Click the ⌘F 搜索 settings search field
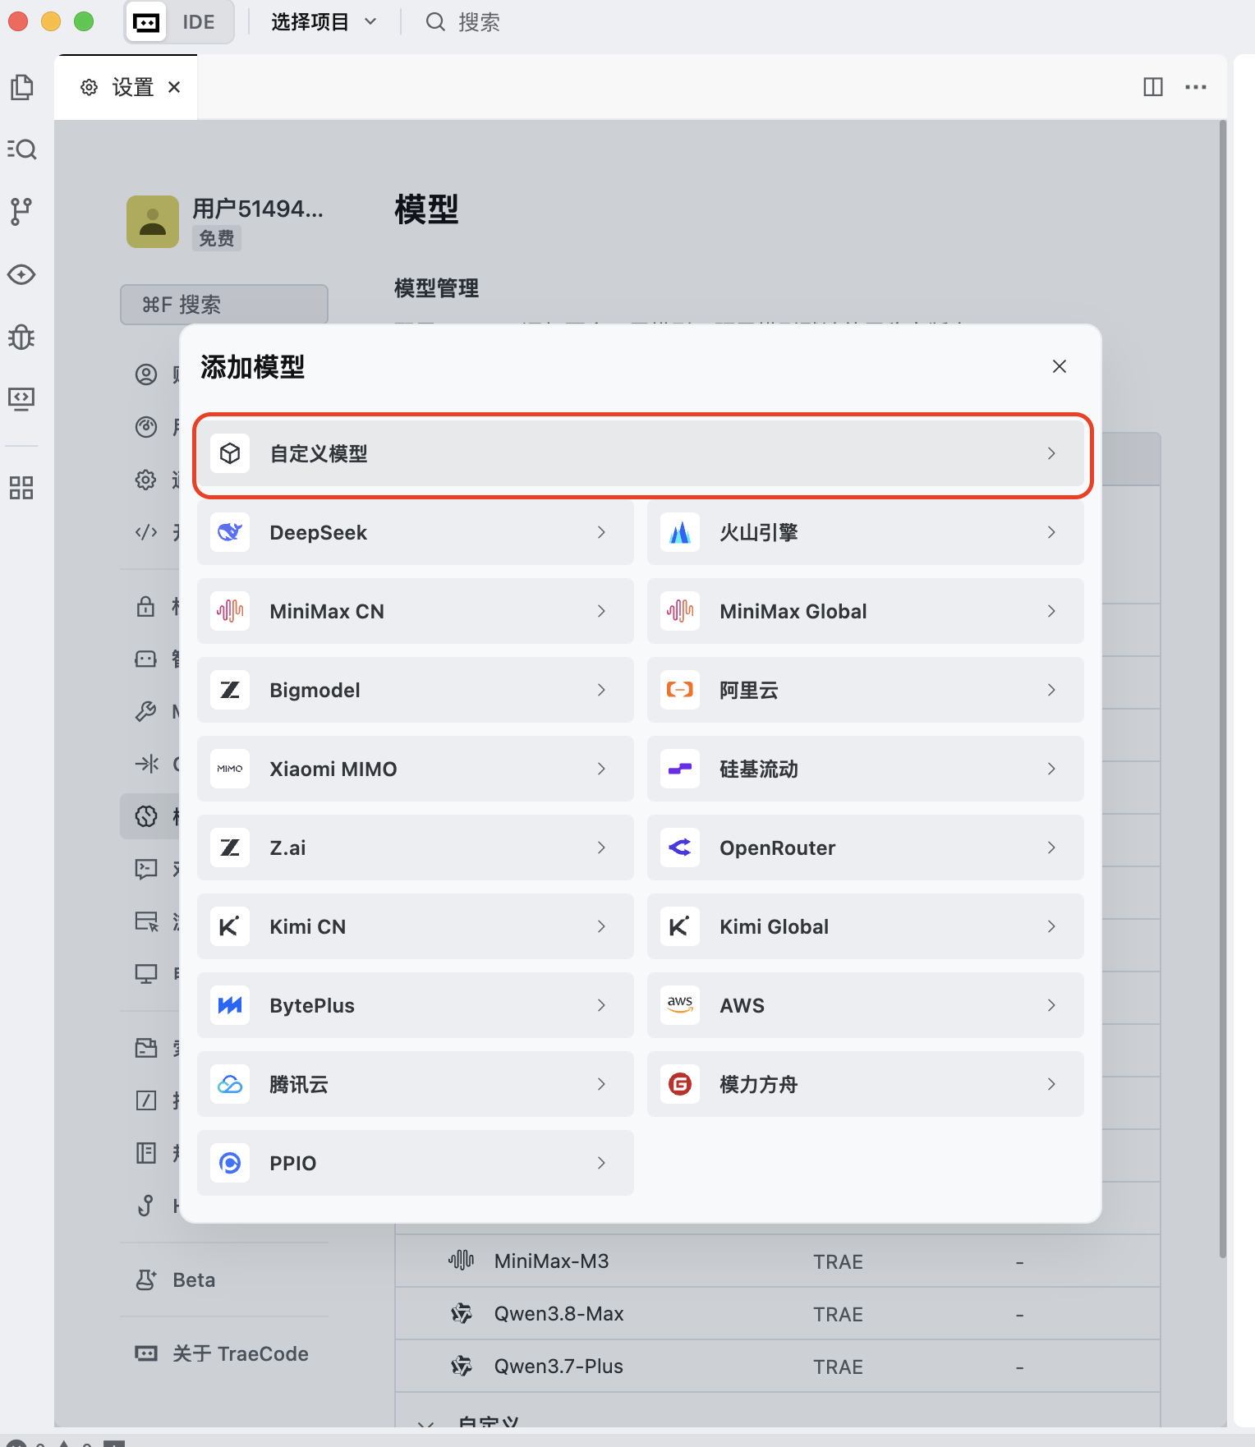Viewport: 1255px width, 1447px height. (x=224, y=305)
